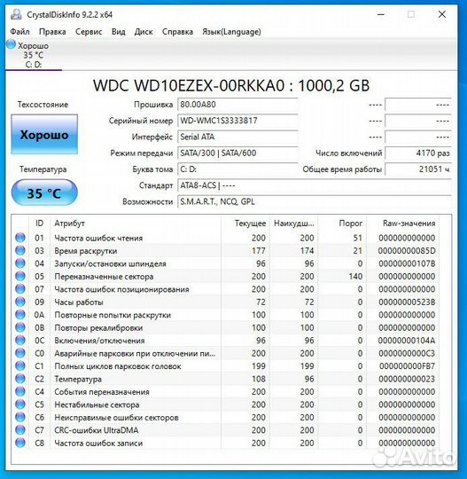Click the 35 °C temperature button
The height and width of the screenshot is (479, 467).
pos(44,192)
